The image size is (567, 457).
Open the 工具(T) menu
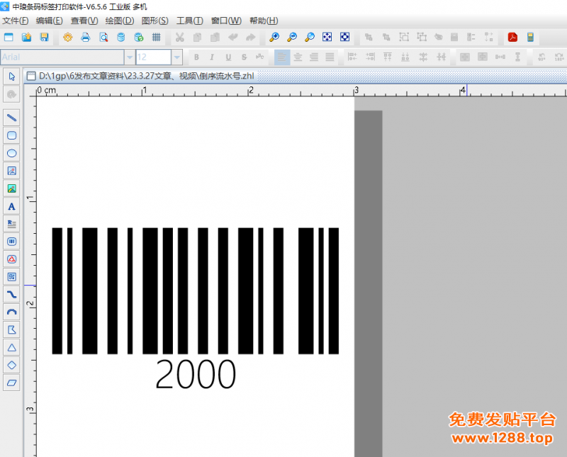pos(190,21)
